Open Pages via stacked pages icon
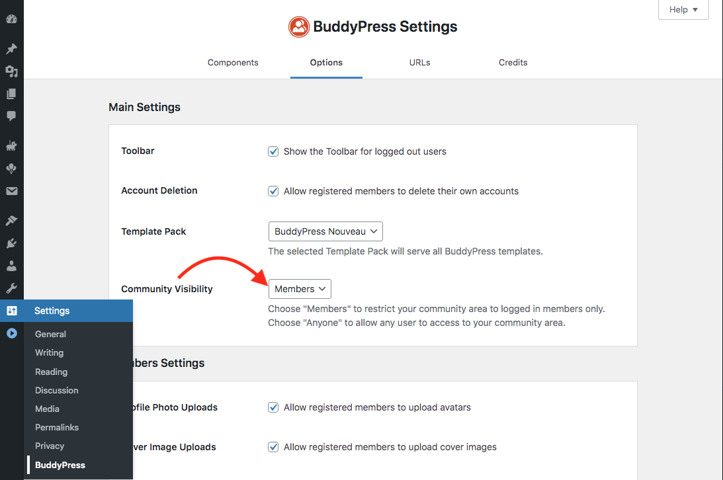The height and width of the screenshot is (480, 723). click(x=11, y=93)
